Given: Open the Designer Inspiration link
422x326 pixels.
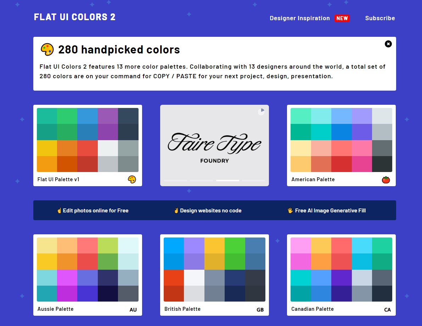Looking at the screenshot, I should 299,18.
